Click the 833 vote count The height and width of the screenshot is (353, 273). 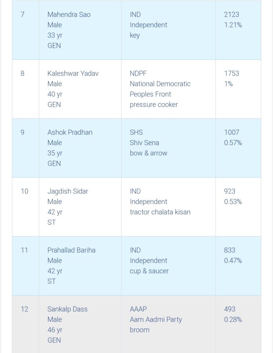(x=230, y=250)
